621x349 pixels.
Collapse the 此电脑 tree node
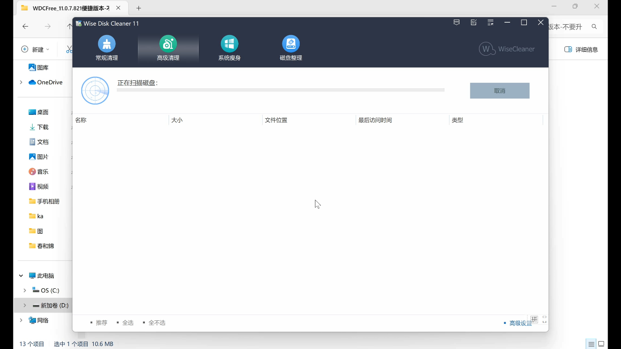click(x=21, y=276)
